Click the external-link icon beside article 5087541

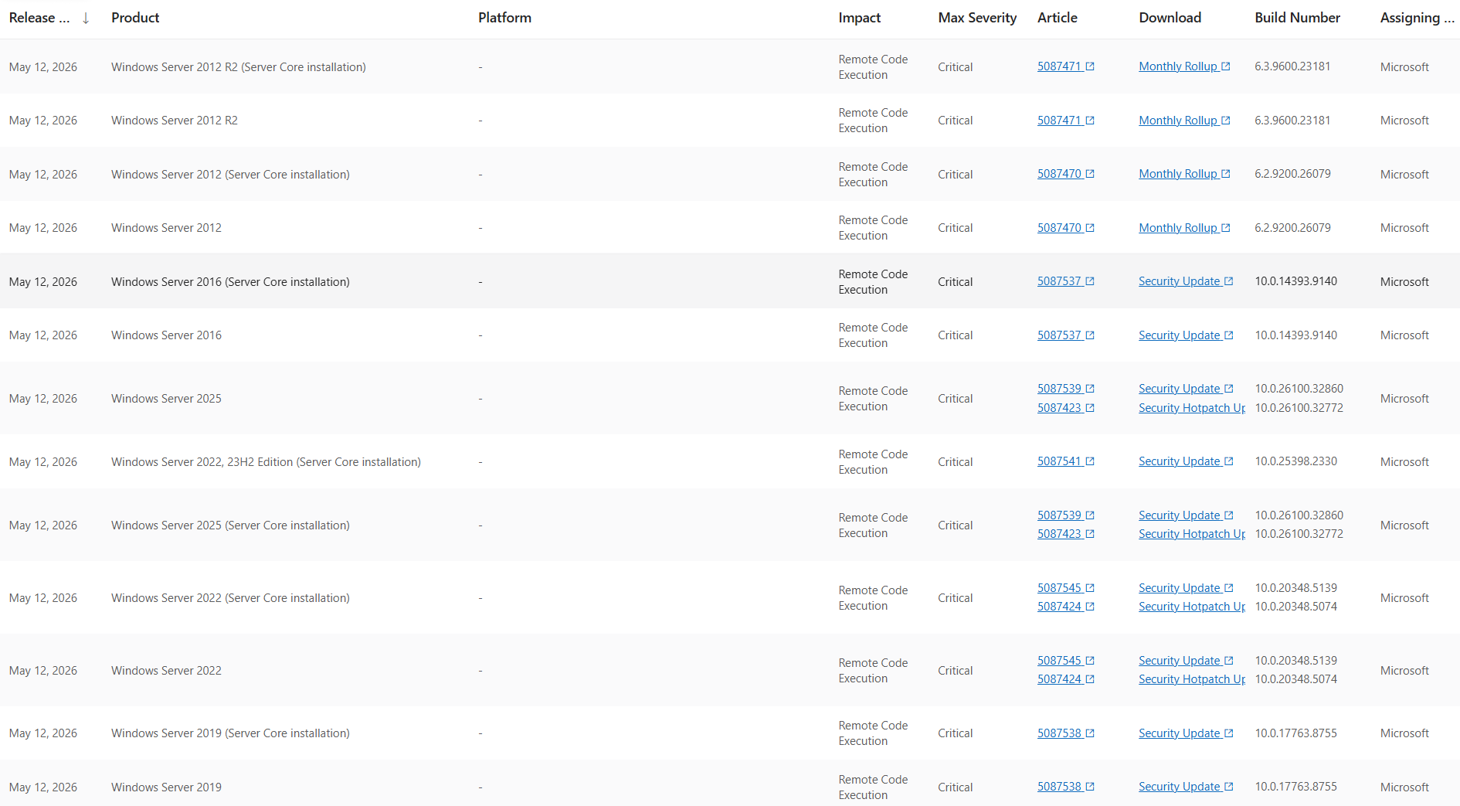point(1090,461)
